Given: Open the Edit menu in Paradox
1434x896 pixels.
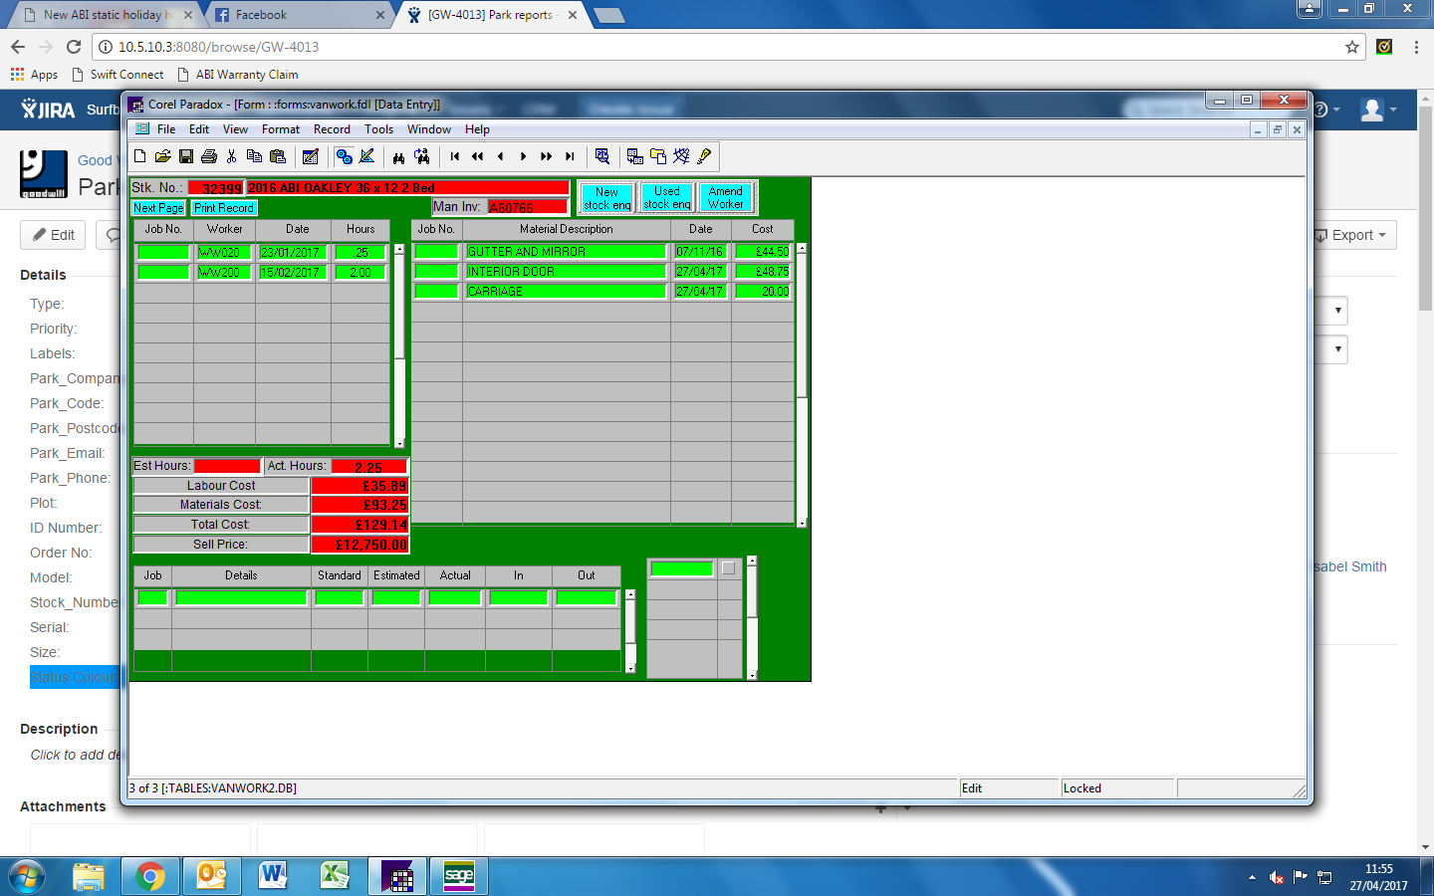Looking at the screenshot, I should [x=199, y=129].
